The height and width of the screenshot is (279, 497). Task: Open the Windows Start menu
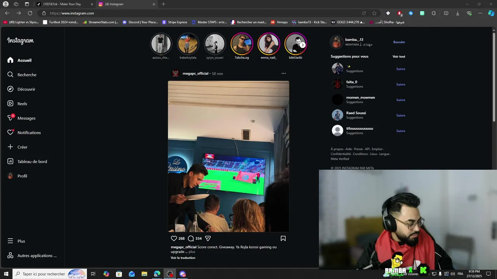click(x=6, y=274)
